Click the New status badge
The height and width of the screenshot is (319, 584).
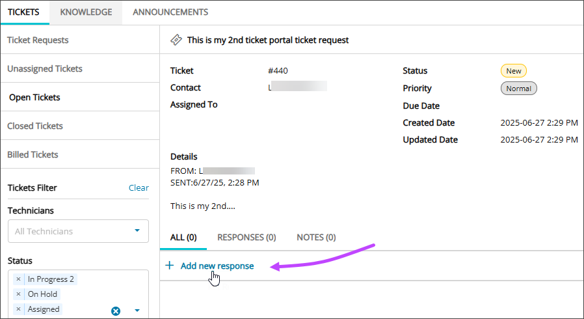513,71
